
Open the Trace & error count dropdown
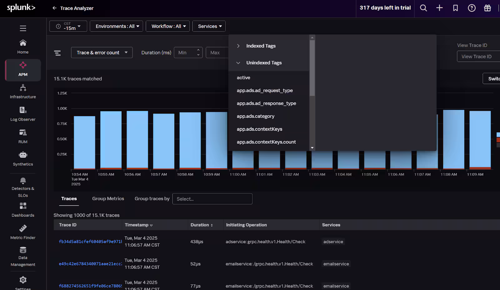click(x=102, y=53)
